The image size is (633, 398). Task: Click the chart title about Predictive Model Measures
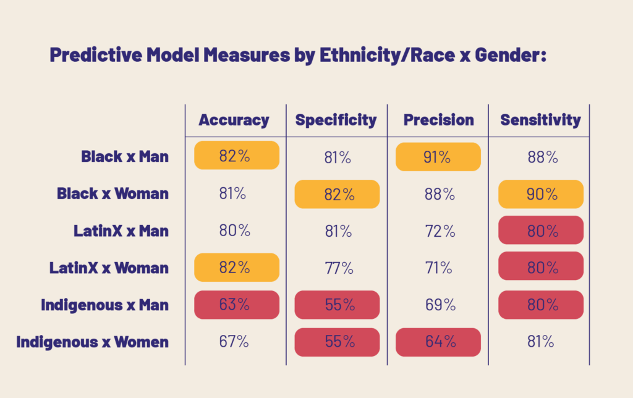[298, 56]
